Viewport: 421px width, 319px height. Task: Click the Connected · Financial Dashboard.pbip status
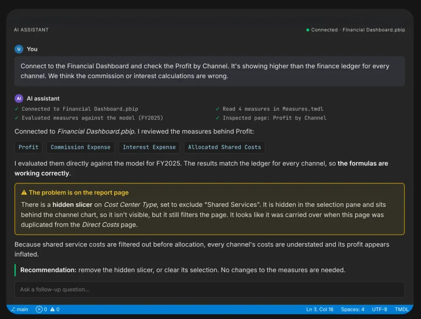pyautogui.click(x=355, y=30)
